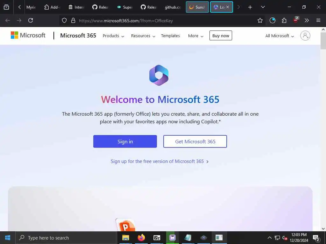Open the Microsoft 365 home link
The height and width of the screenshot is (244, 326).
78,36
